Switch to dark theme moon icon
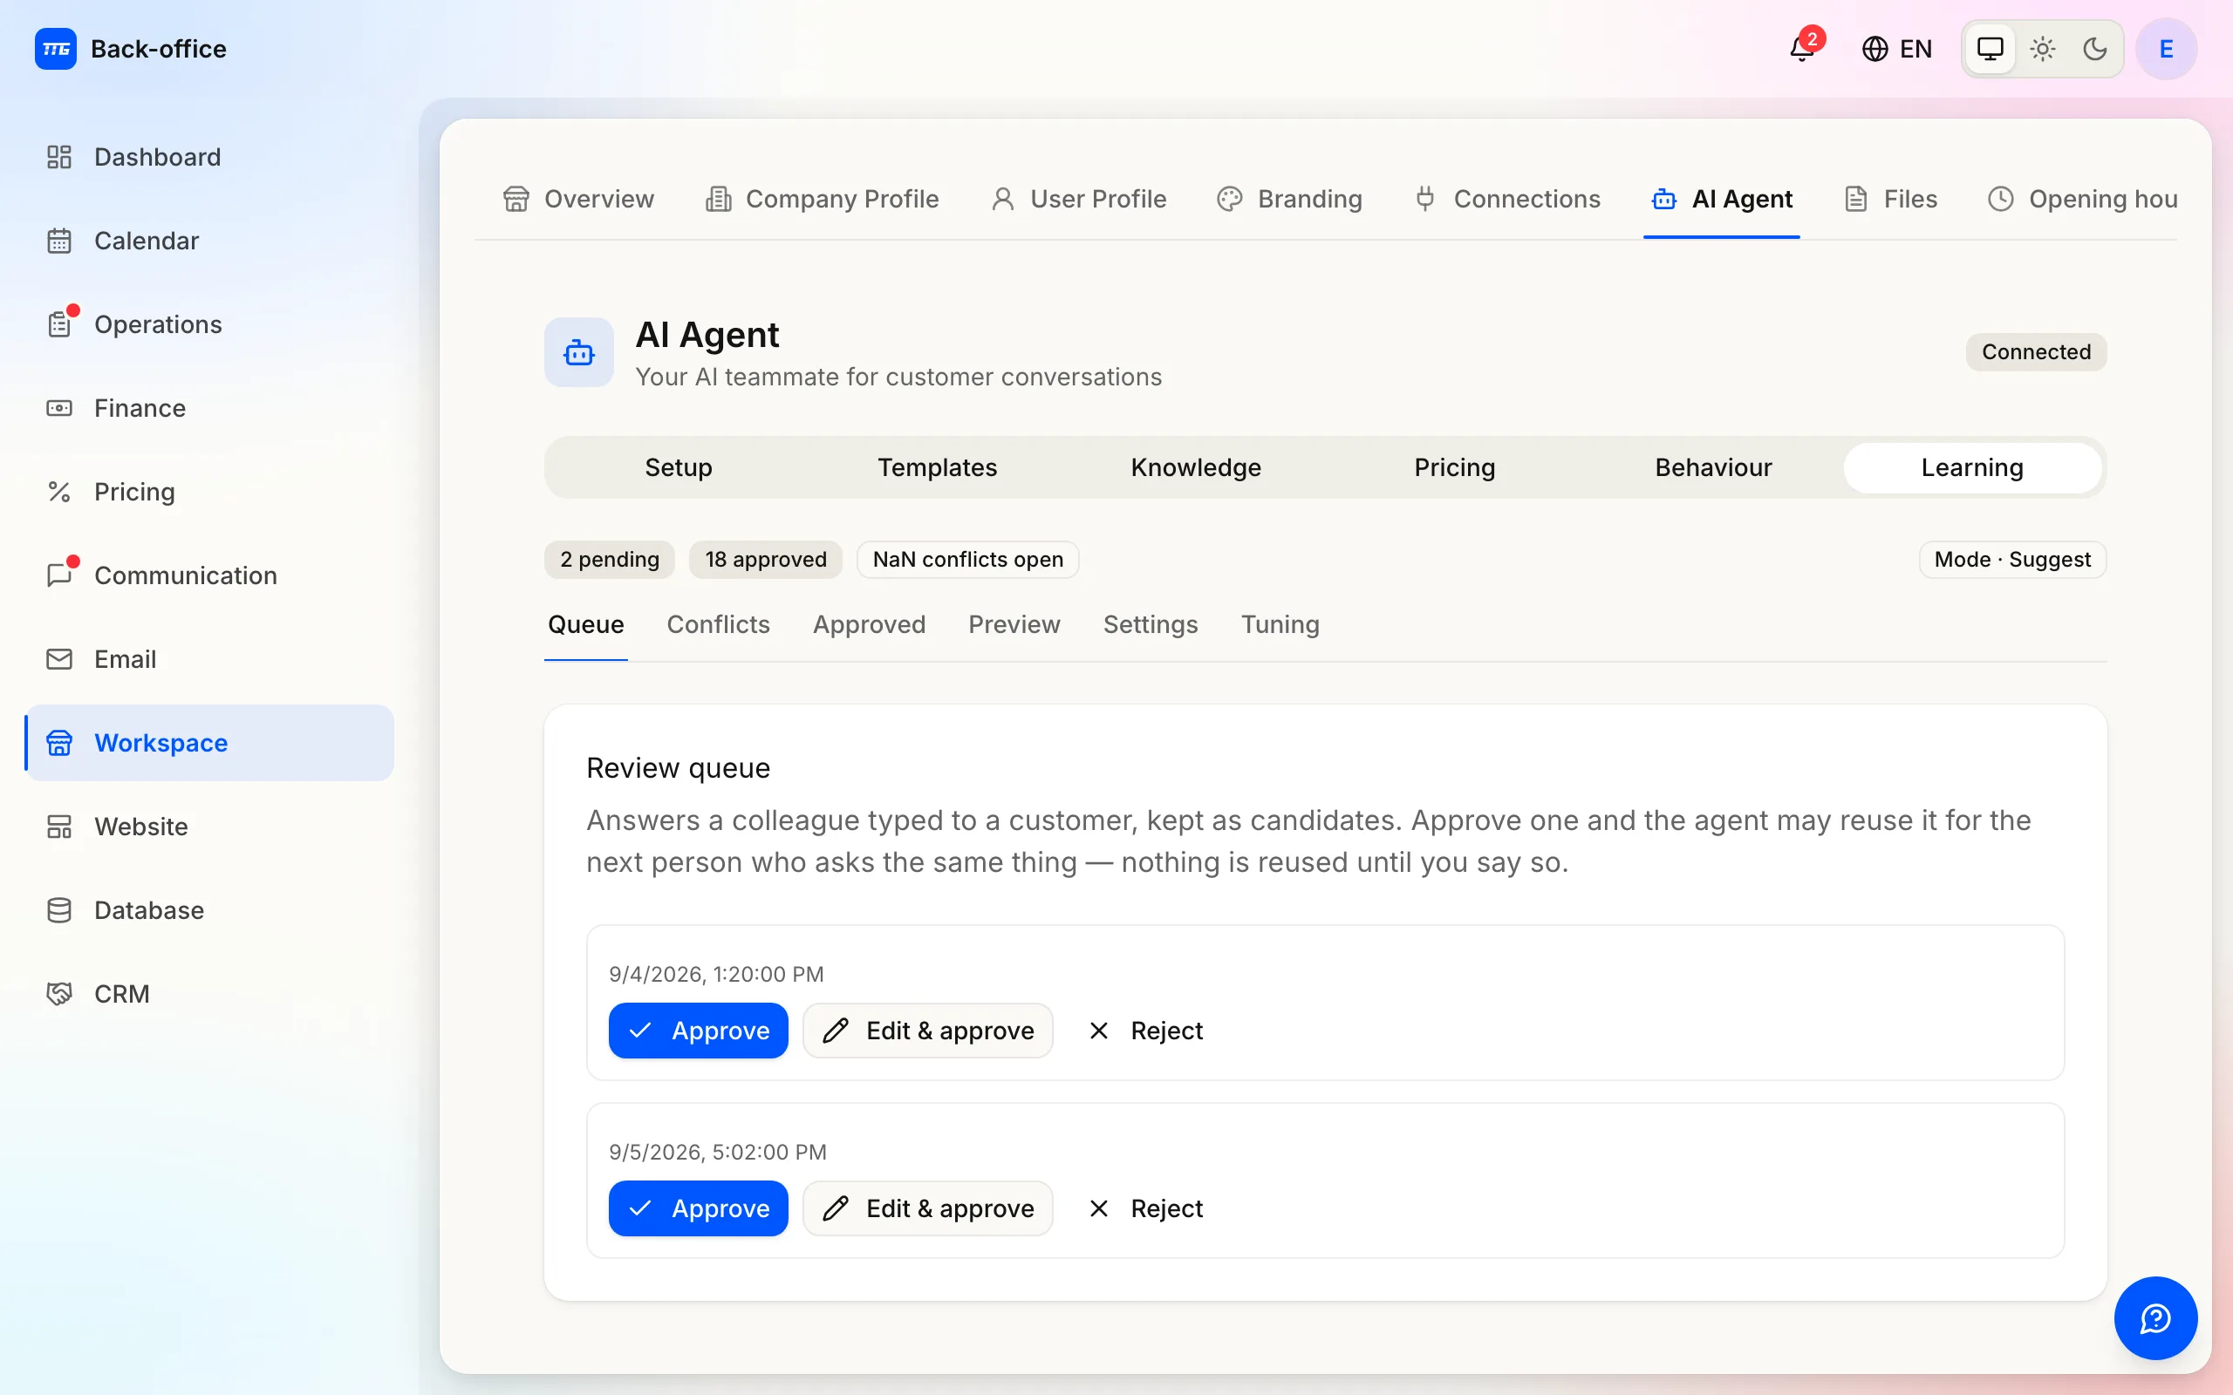Viewport: 2233px width, 1395px height. [2094, 49]
